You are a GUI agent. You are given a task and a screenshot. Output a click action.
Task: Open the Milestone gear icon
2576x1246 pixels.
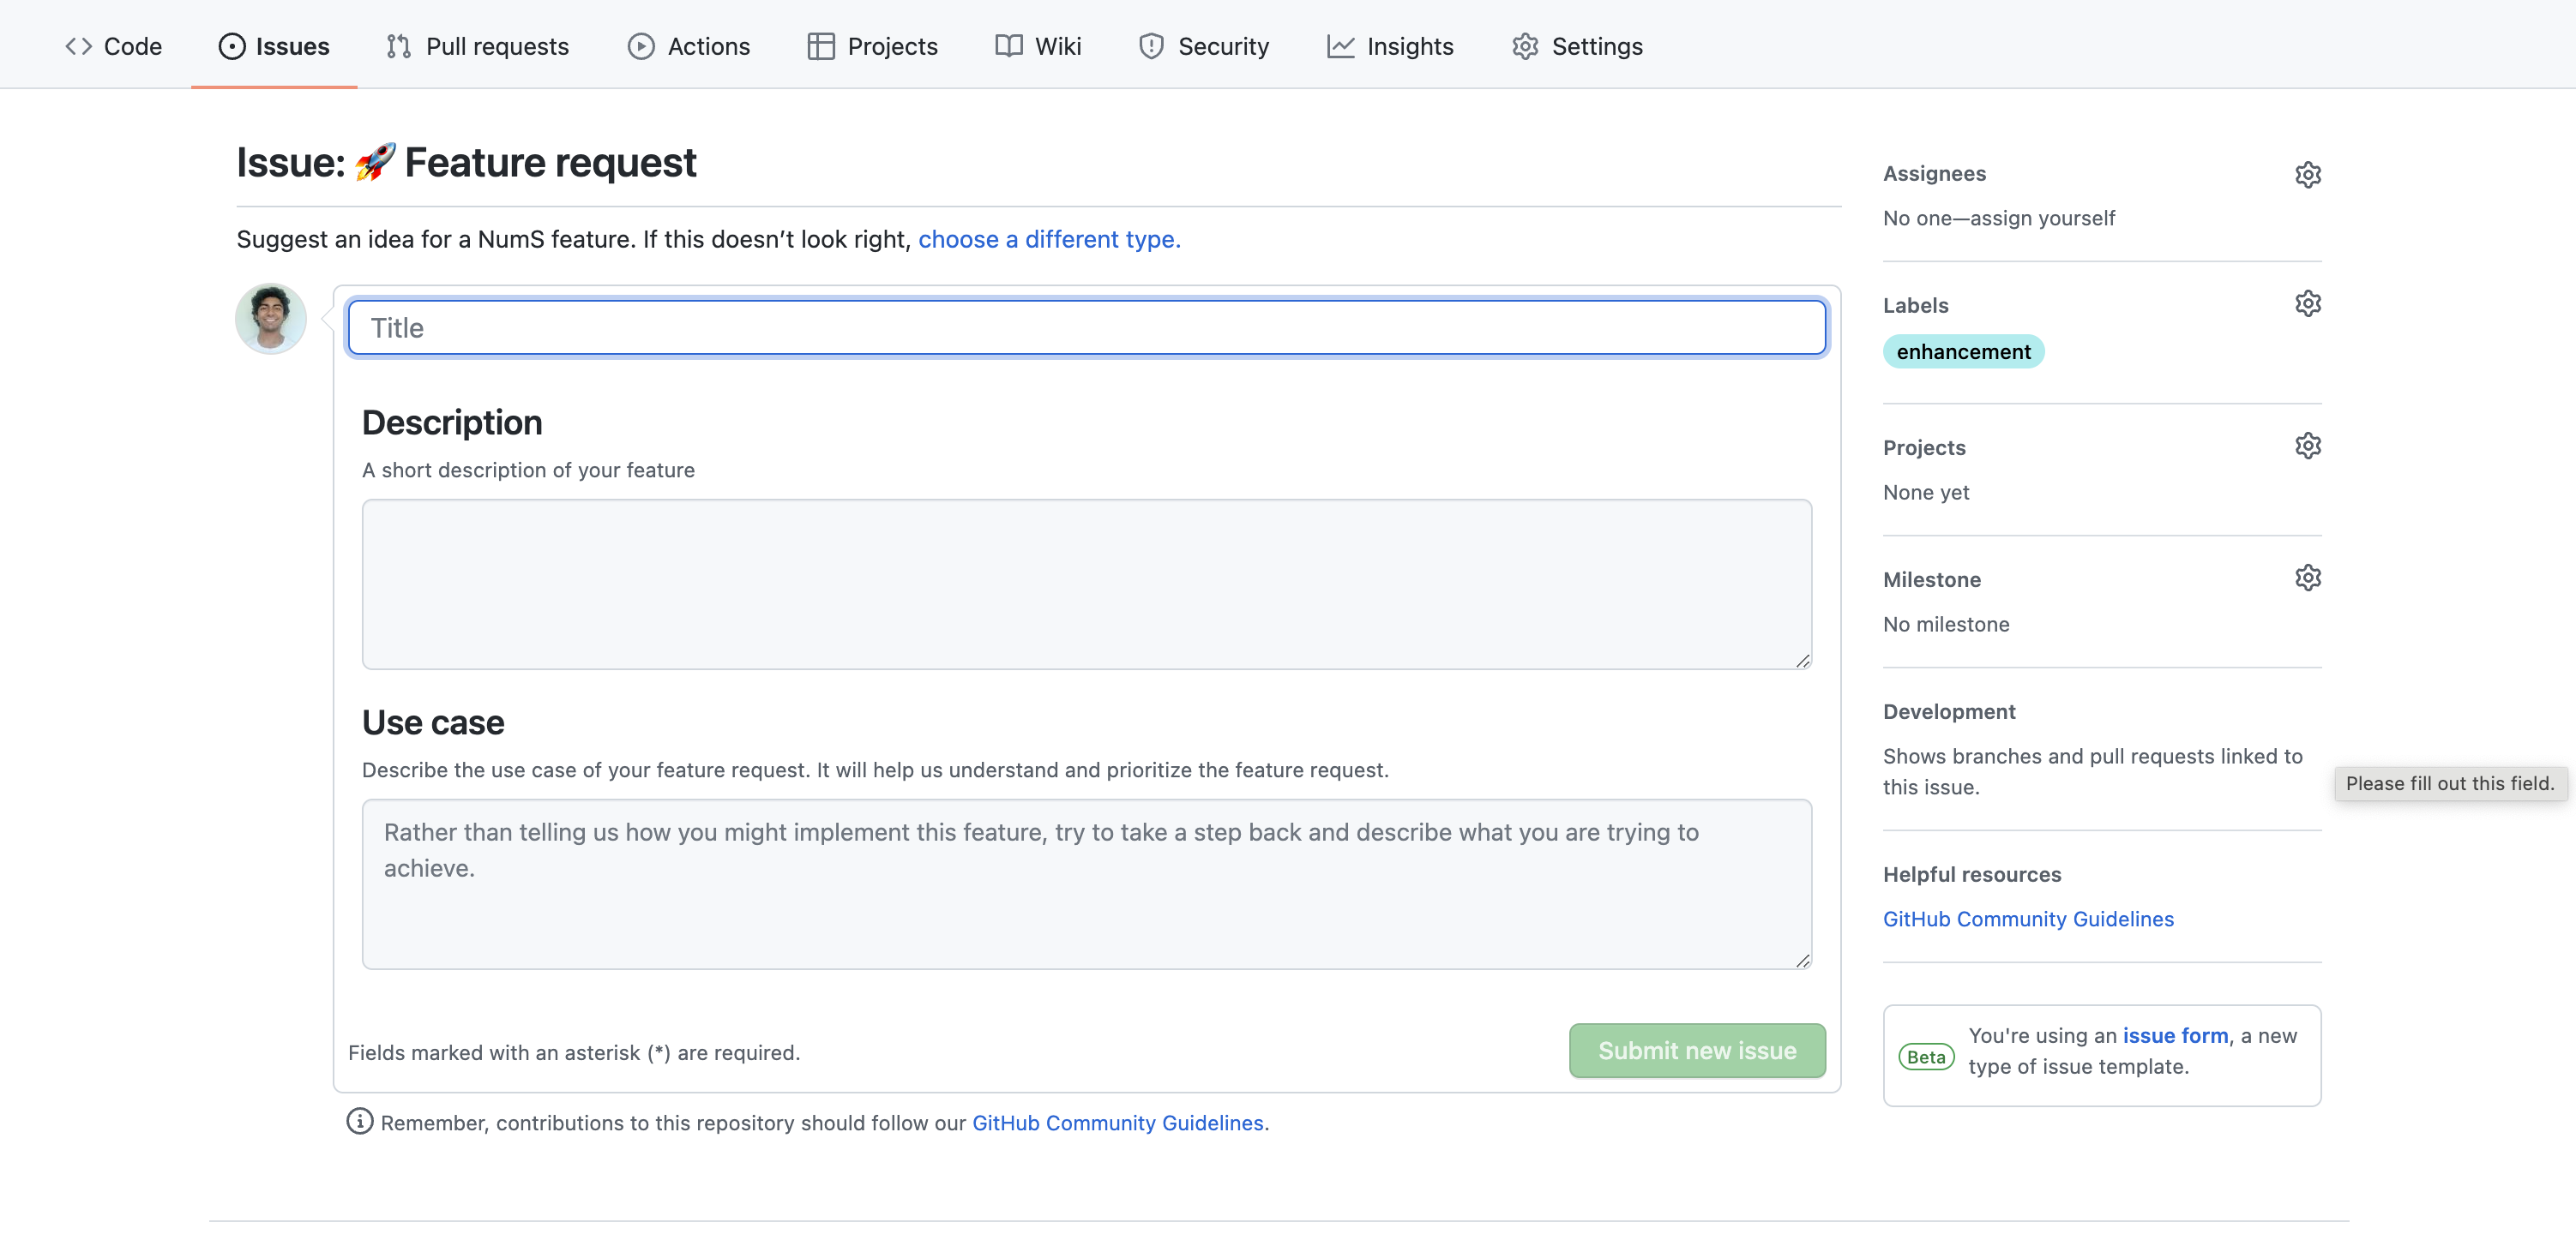click(x=2307, y=578)
